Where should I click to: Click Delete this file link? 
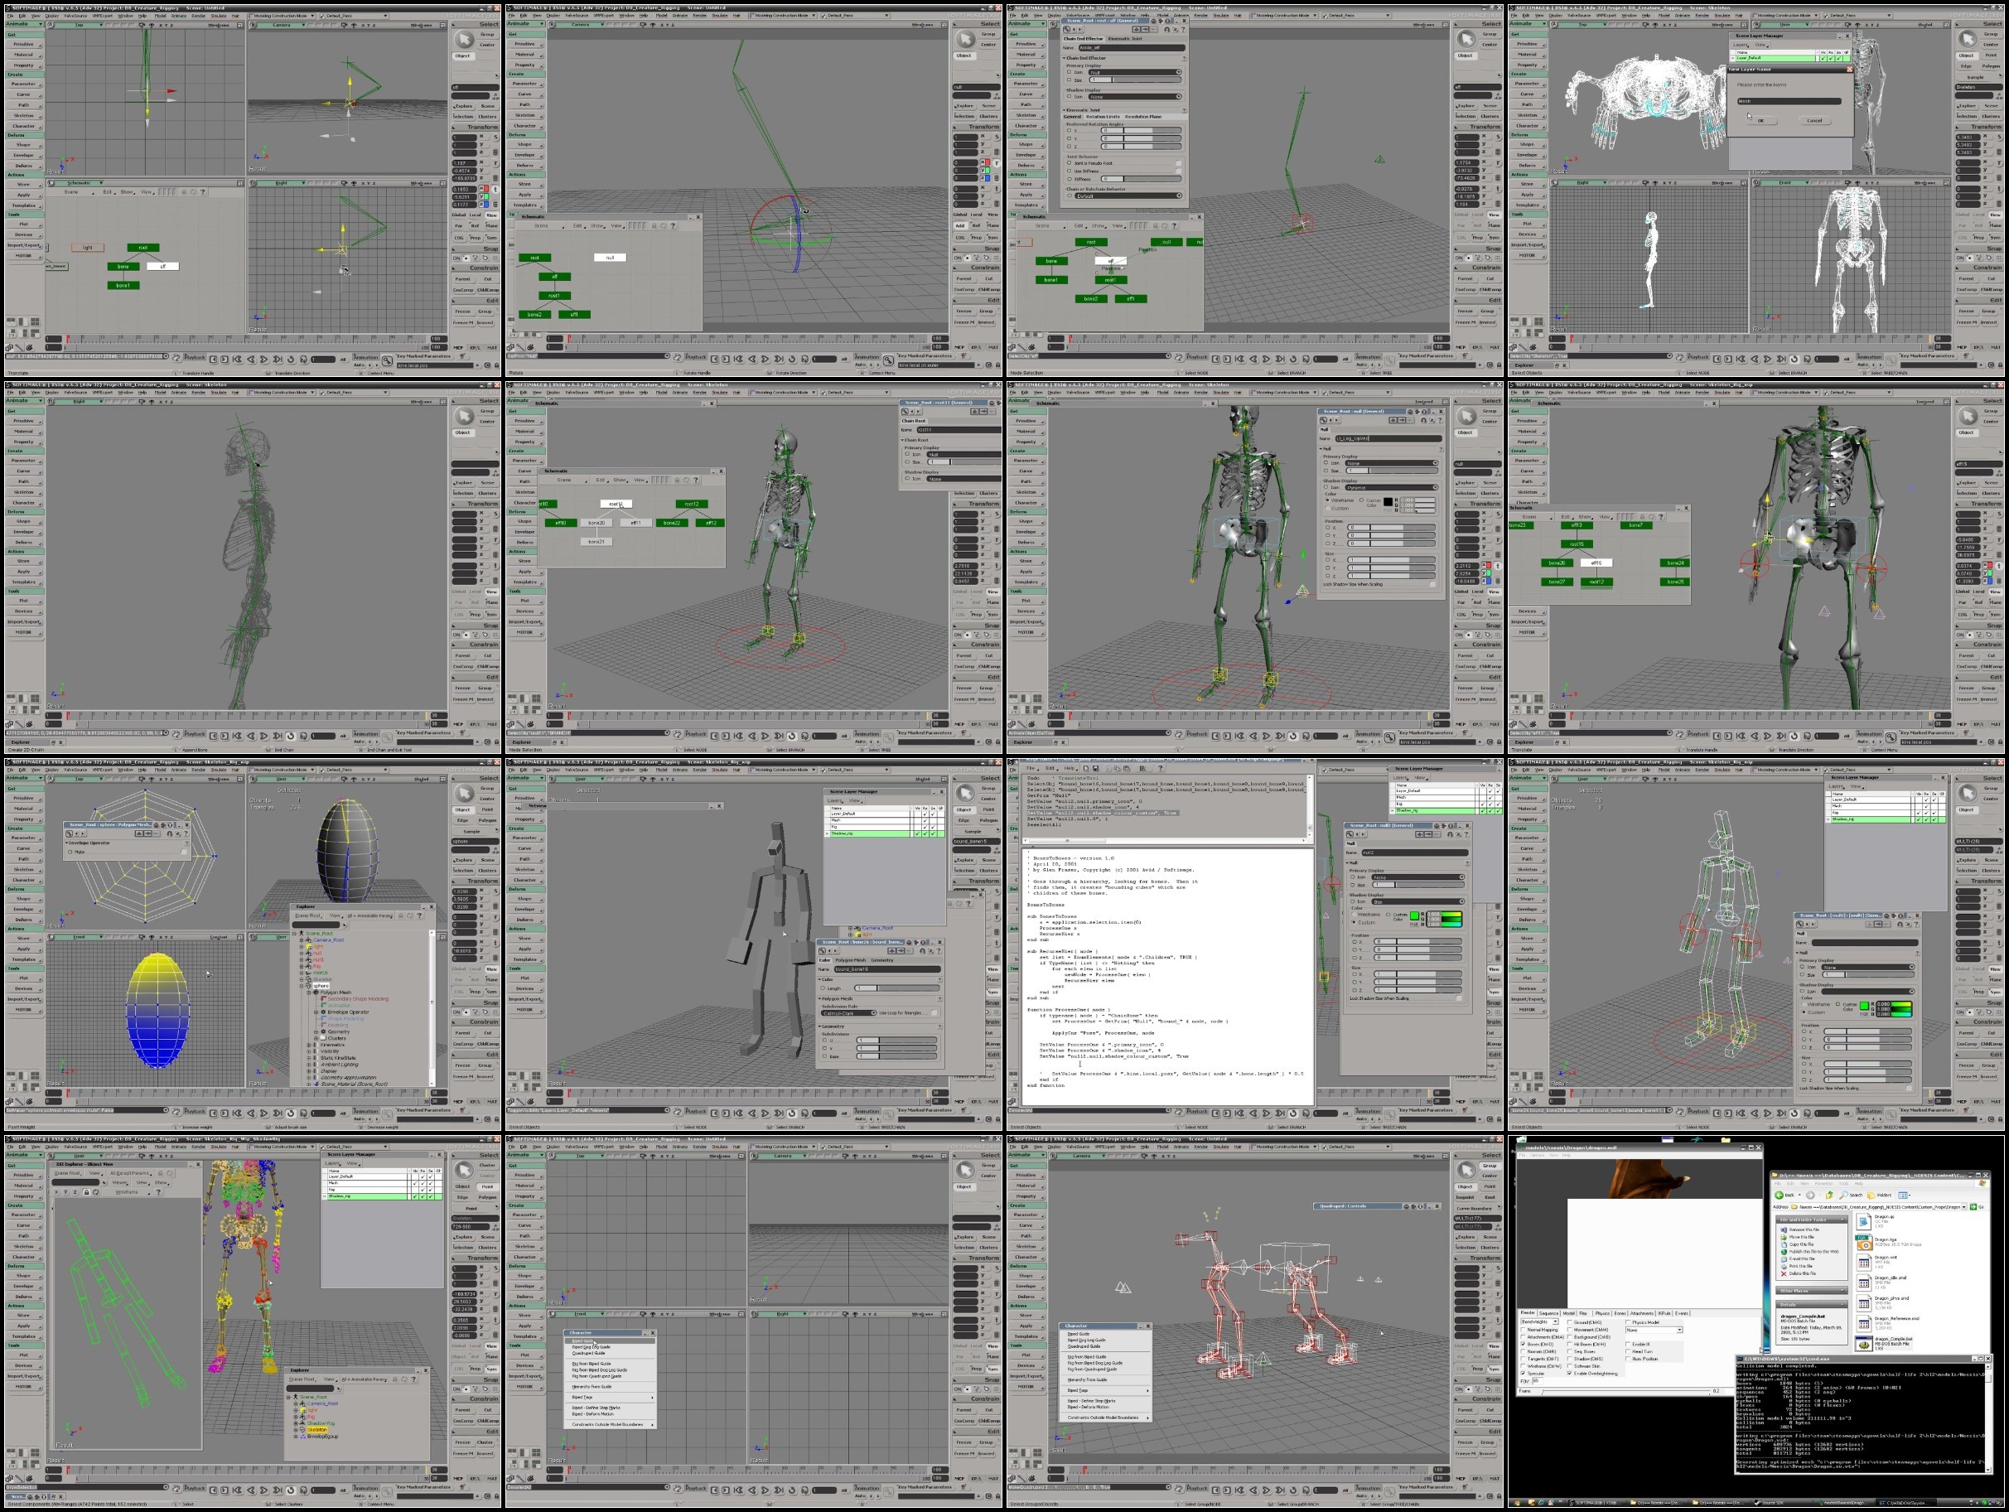click(x=1803, y=1274)
